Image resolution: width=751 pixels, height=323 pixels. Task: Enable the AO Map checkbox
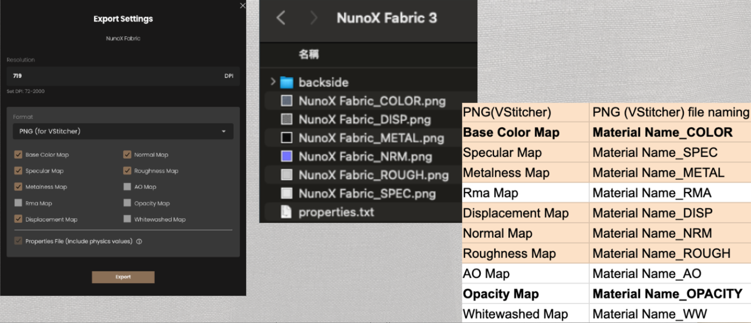(x=127, y=187)
